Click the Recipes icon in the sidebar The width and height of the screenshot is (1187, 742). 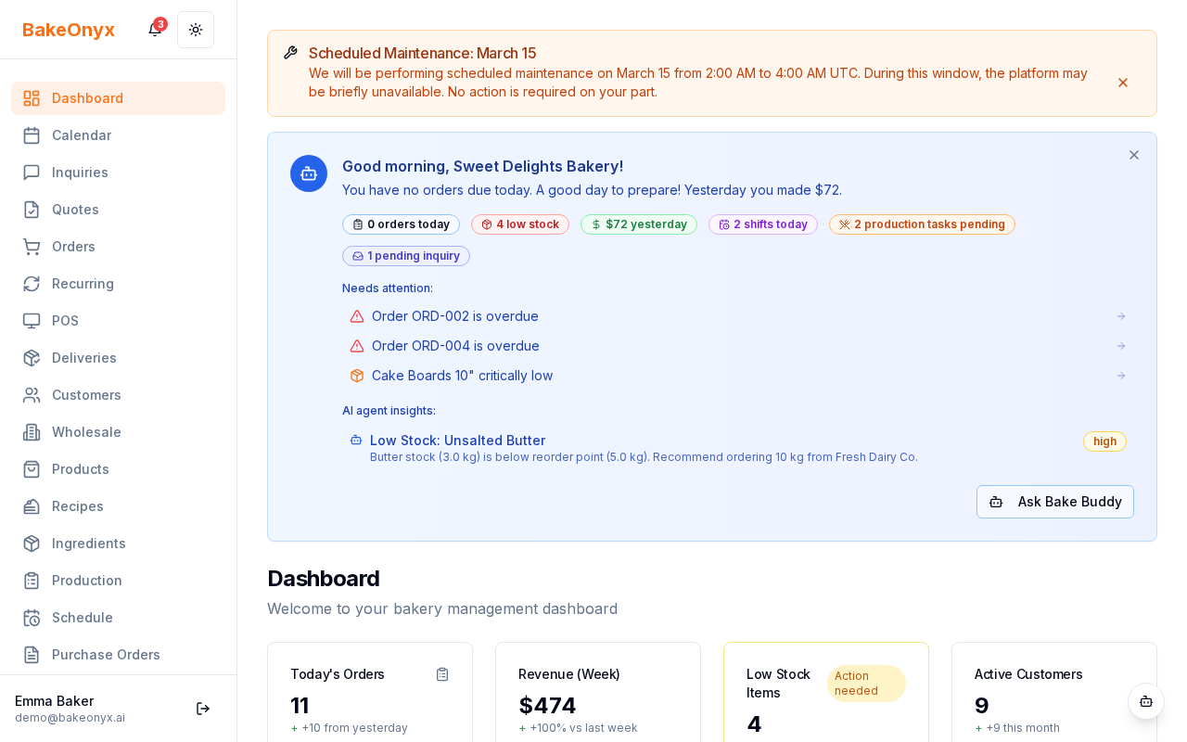click(32, 506)
